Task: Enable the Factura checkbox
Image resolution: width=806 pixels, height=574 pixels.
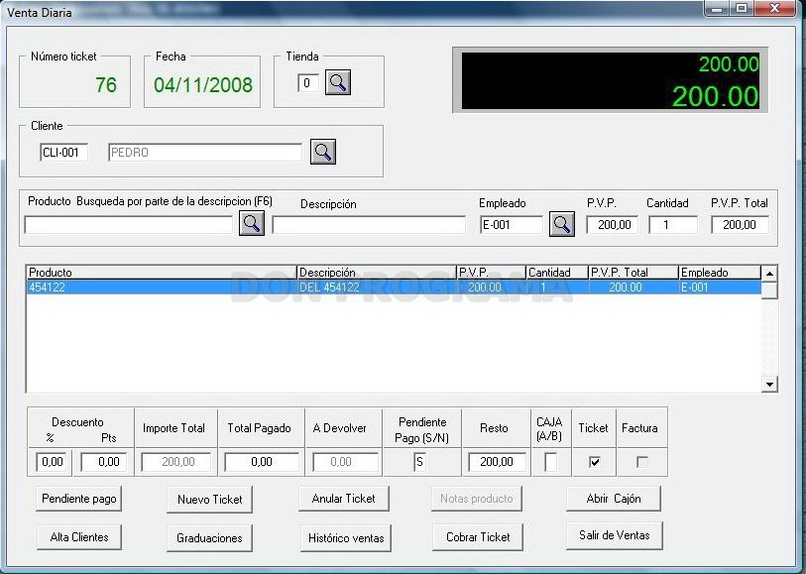Action: tap(641, 462)
